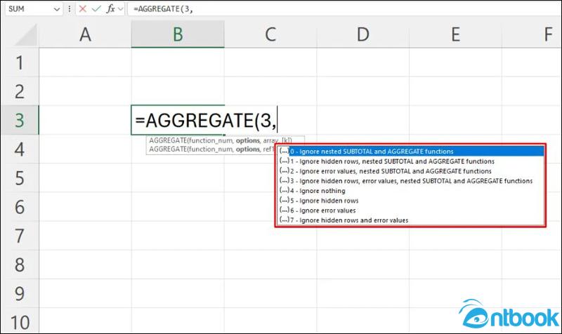The height and width of the screenshot is (334, 562).
Task: Expand the fx function dropdown chevron
Action: [x=121, y=9]
